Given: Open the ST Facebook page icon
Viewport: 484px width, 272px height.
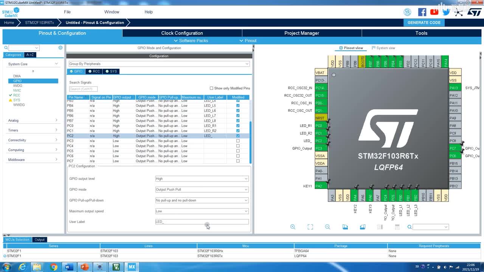Looking at the screenshot, I should [422, 12].
